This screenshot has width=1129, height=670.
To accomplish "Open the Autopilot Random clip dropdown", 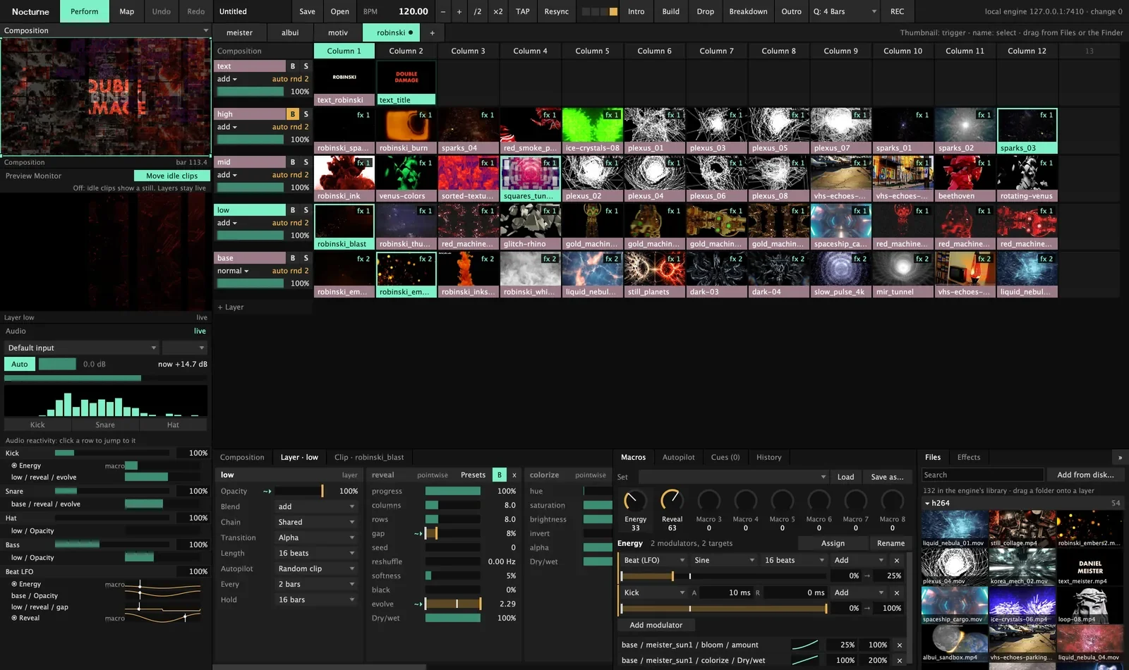I will [x=316, y=568].
